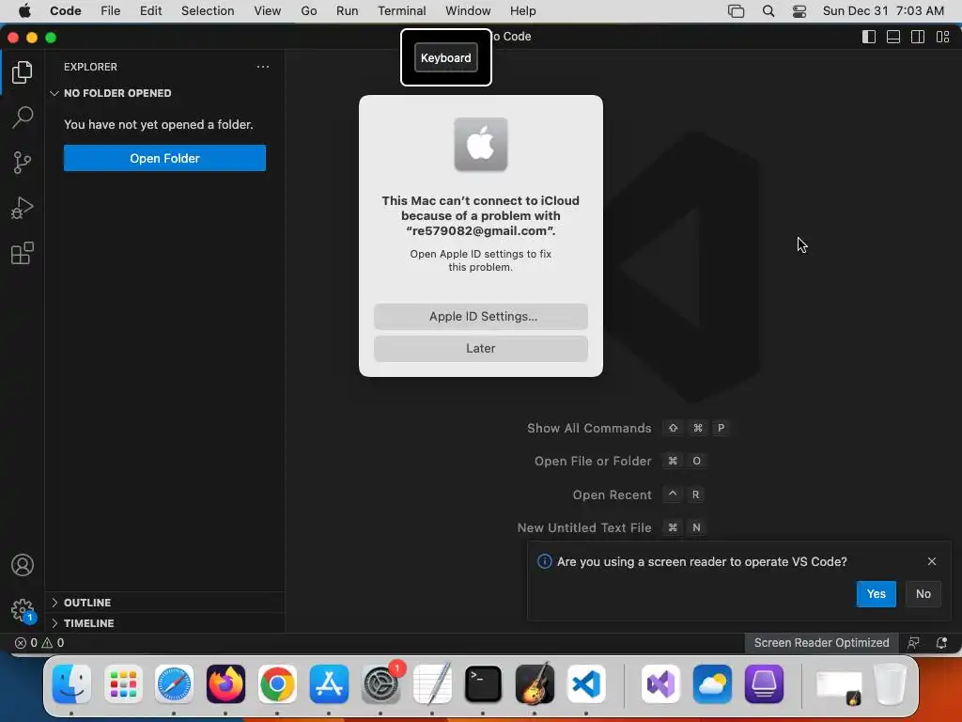Open App Store from the Dock
962x722 pixels.
point(329,684)
